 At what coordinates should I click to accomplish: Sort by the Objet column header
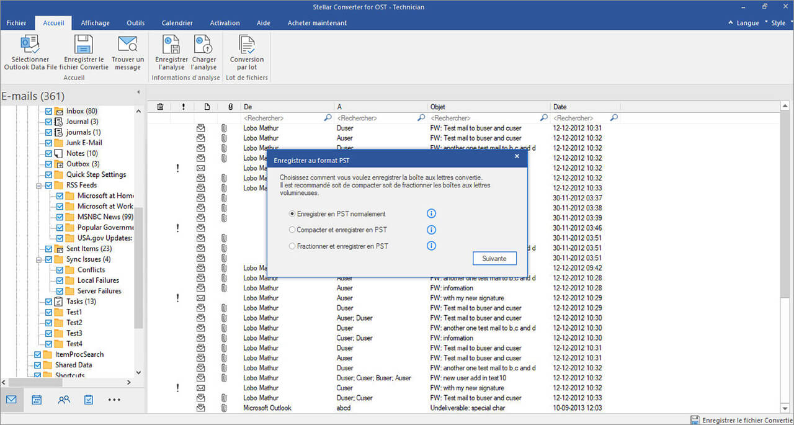pos(489,107)
